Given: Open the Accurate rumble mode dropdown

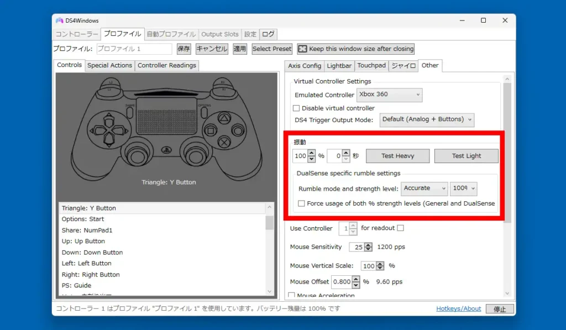Looking at the screenshot, I should pyautogui.click(x=424, y=188).
